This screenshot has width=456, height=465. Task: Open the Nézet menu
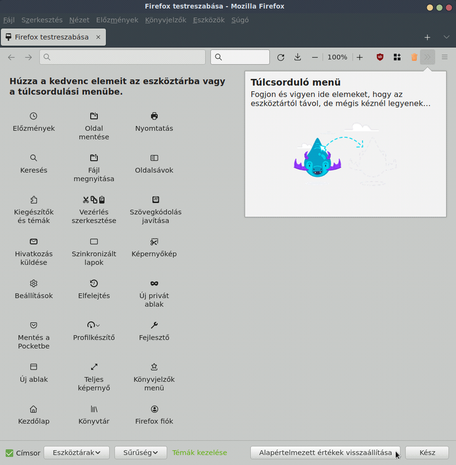coord(79,20)
